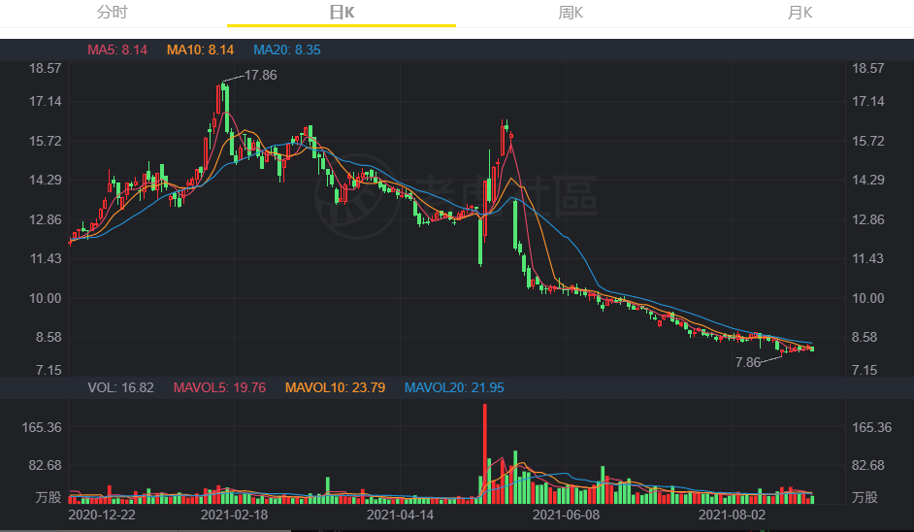Click the left 18.57 price axis label
Viewport: 914px width, 532px height.
[x=46, y=68]
